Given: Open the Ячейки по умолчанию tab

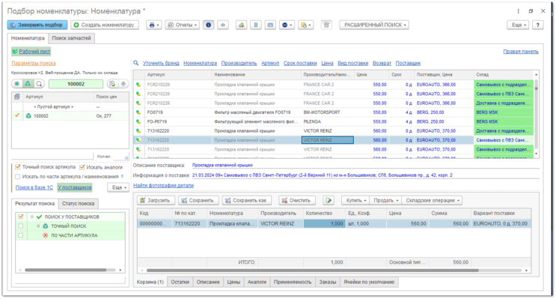Looking at the screenshot, I should (369, 282).
